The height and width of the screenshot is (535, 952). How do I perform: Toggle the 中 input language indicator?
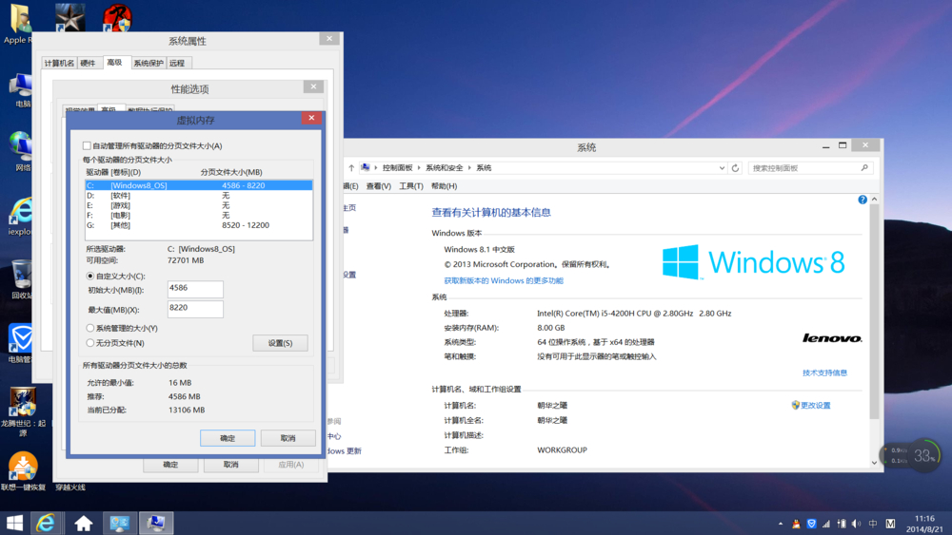point(873,525)
